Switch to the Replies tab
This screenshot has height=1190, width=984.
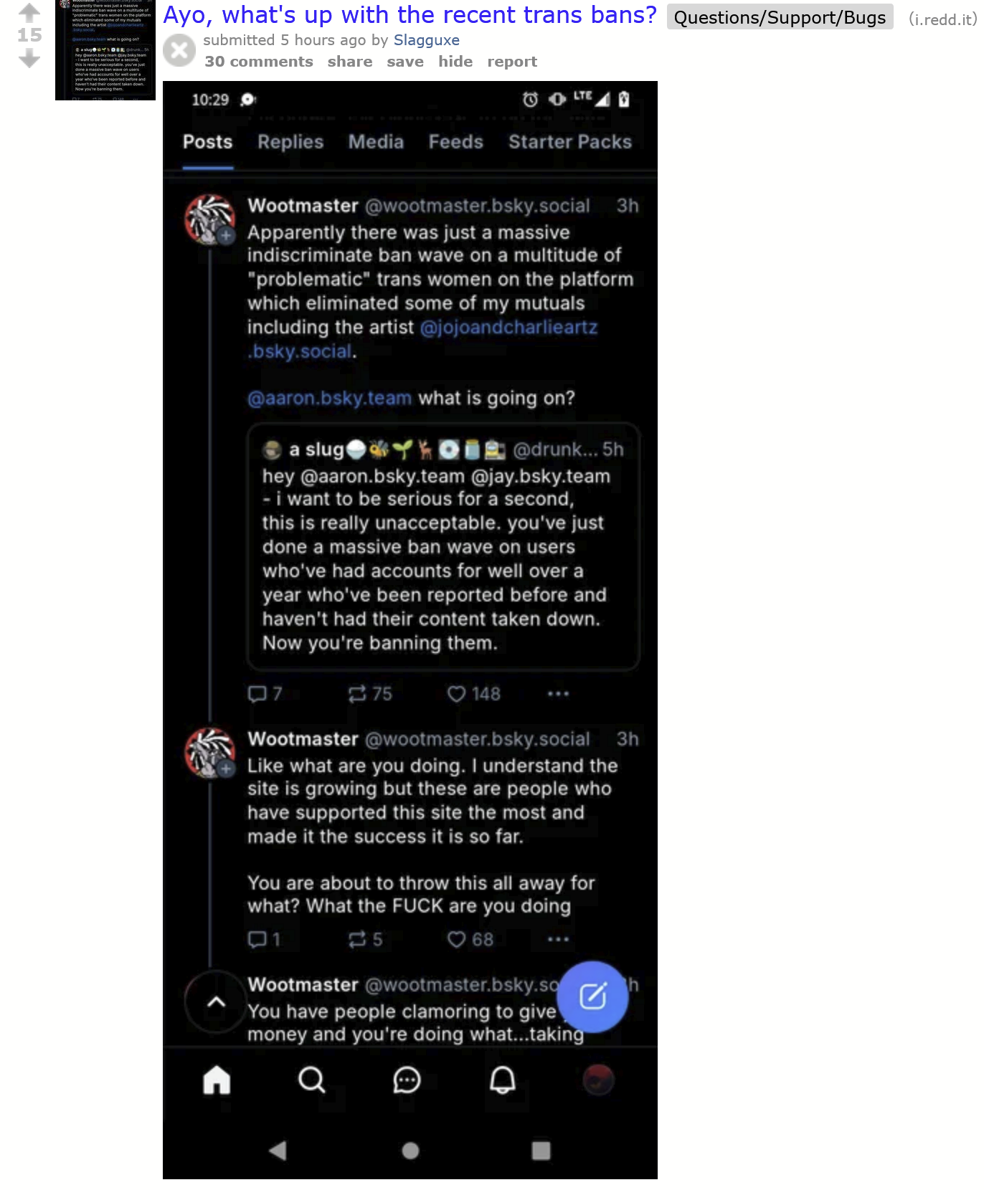click(x=290, y=142)
